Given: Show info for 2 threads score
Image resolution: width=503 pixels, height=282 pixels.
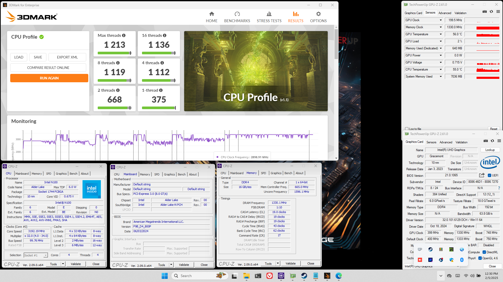Looking at the screenshot, I should 118,90.
